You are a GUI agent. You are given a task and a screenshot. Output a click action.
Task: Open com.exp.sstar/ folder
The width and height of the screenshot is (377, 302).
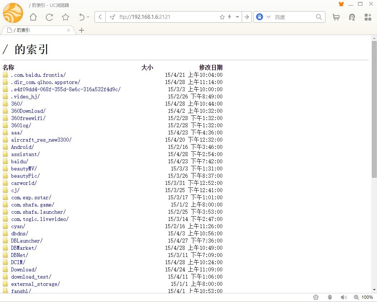tap(31, 197)
